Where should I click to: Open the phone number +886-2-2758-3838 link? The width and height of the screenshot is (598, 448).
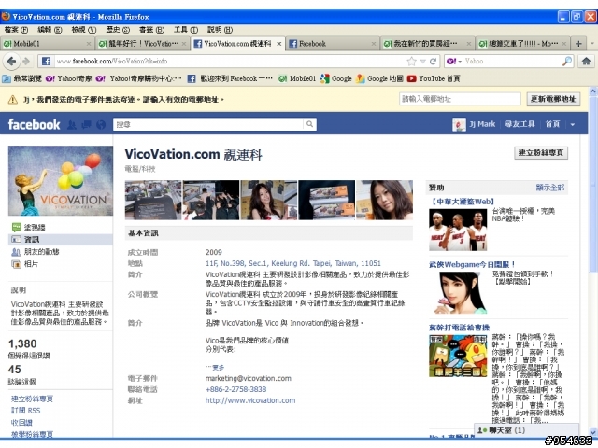point(235,389)
